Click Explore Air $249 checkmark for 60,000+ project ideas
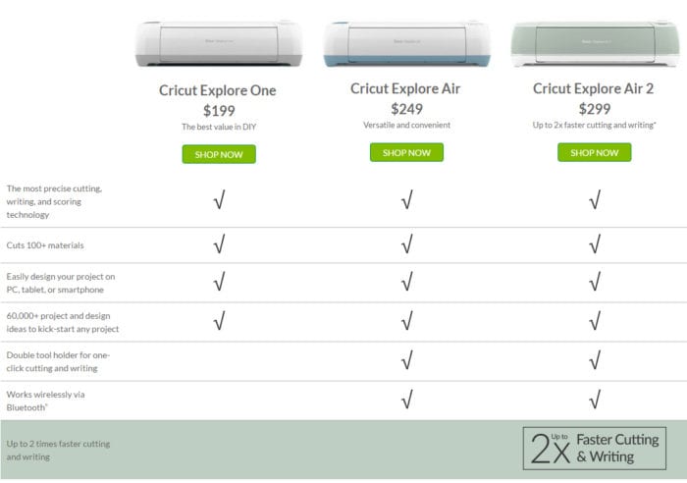Viewport: 687px width, 483px height. pyautogui.click(x=406, y=321)
